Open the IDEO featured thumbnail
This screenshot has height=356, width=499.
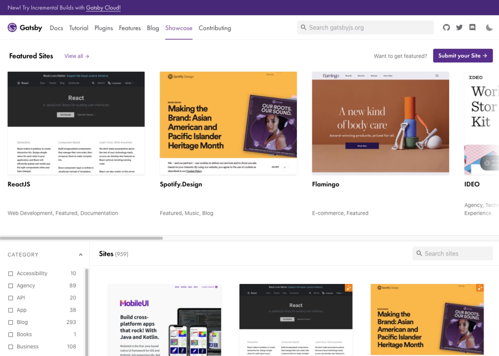point(482,123)
